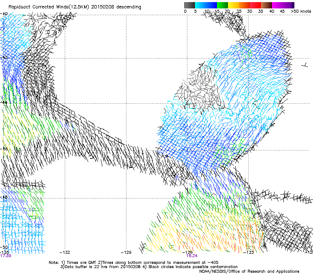Click the 'Rapidscat Corrected Winds(12.5KM)' title text
Screen dimensions: 313x274
(49, 7)
